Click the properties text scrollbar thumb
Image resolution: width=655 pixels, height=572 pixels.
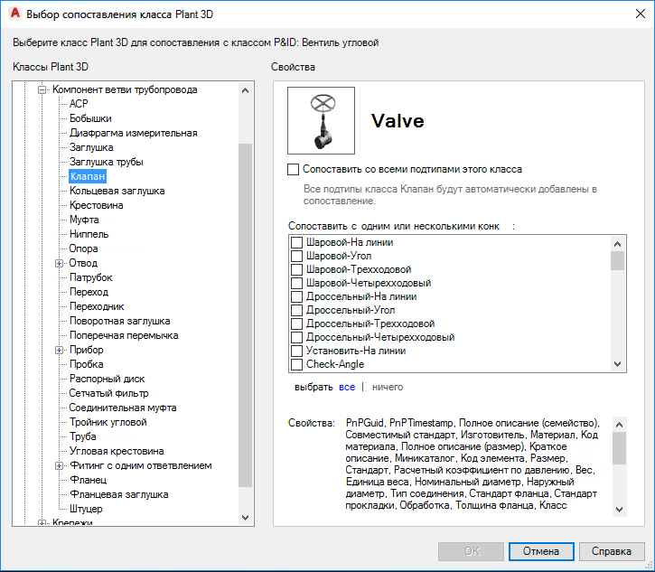pyautogui.click(x=620, y=448)
